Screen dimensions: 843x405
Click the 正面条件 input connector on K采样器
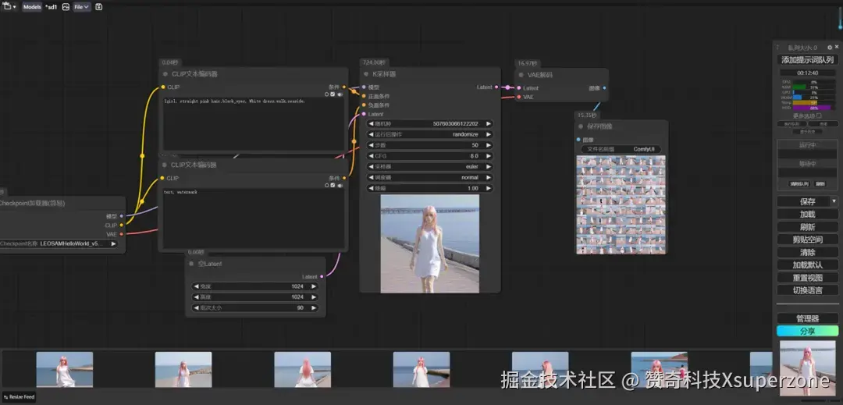pos(364,96)
